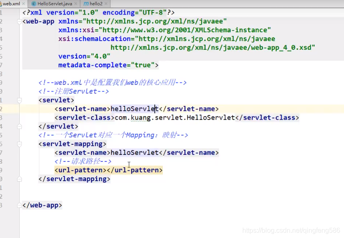Click fold marker at closing web-app tag
Image resolution: width=344 pixels, height=238 pixels.
(19, 205)
